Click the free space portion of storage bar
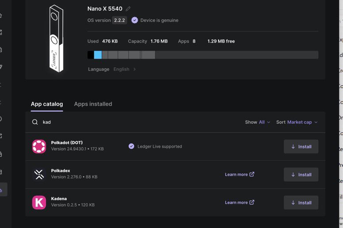343x228 pixels. tap(237, 55)
